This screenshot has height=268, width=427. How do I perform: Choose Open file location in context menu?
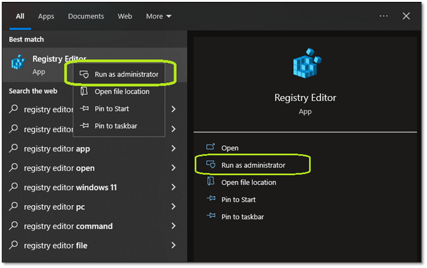[120, 92]
